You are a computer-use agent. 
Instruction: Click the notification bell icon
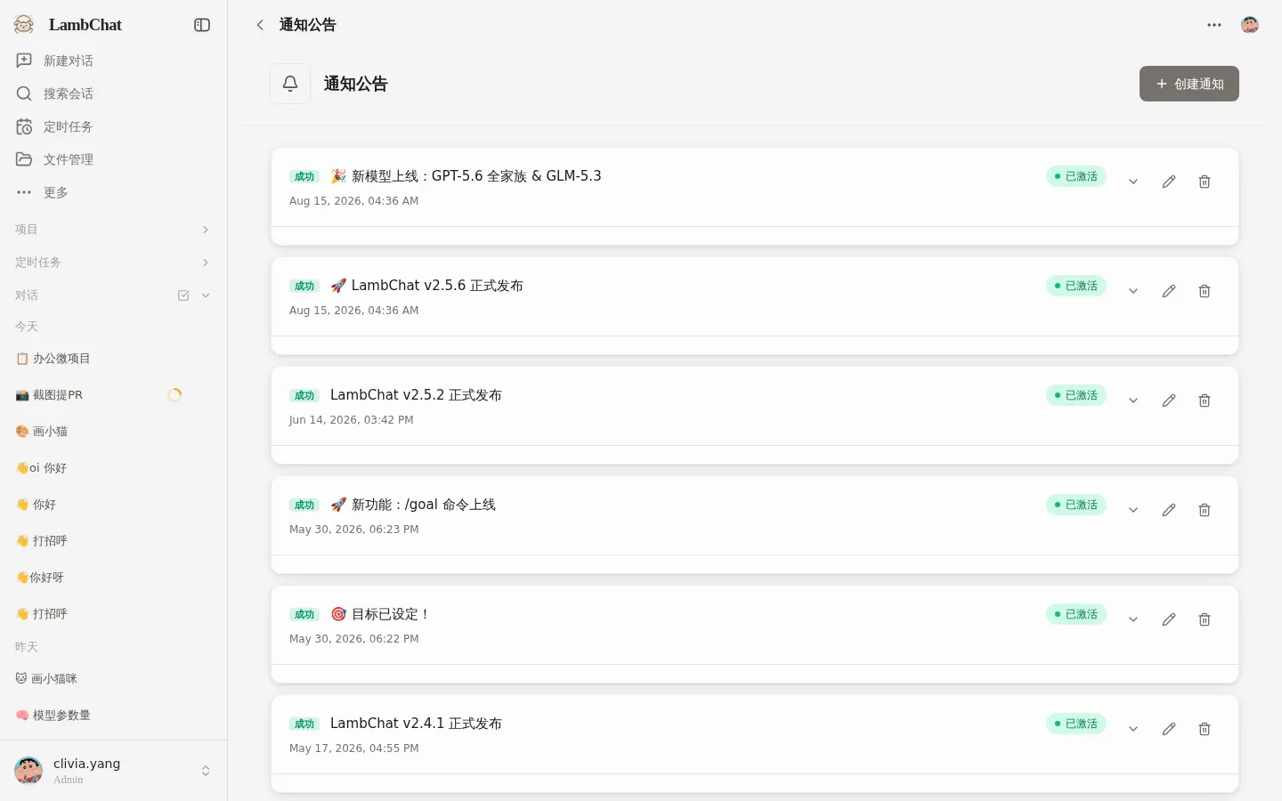tap(290, 84)
